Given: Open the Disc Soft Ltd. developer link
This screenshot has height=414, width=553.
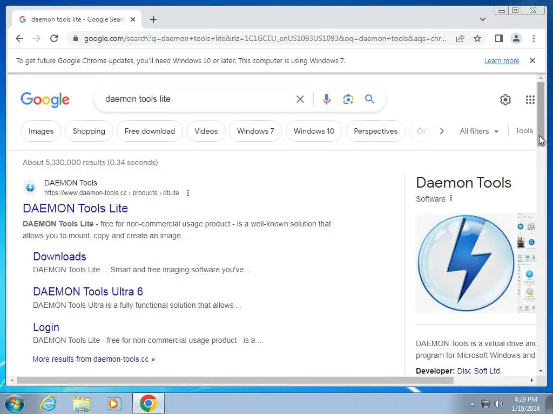Looking at the screenshot, I should (479, 371).
